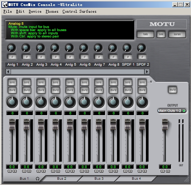
Task: Mute the Anlg 5 channel
Action: 70,90
